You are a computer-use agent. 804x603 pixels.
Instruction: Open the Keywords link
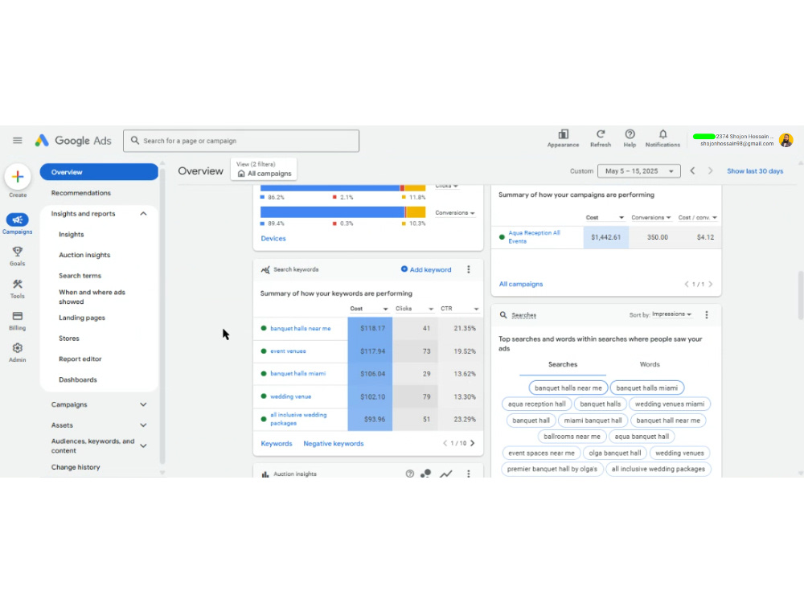pyautogui.click(x=277, y=444)
